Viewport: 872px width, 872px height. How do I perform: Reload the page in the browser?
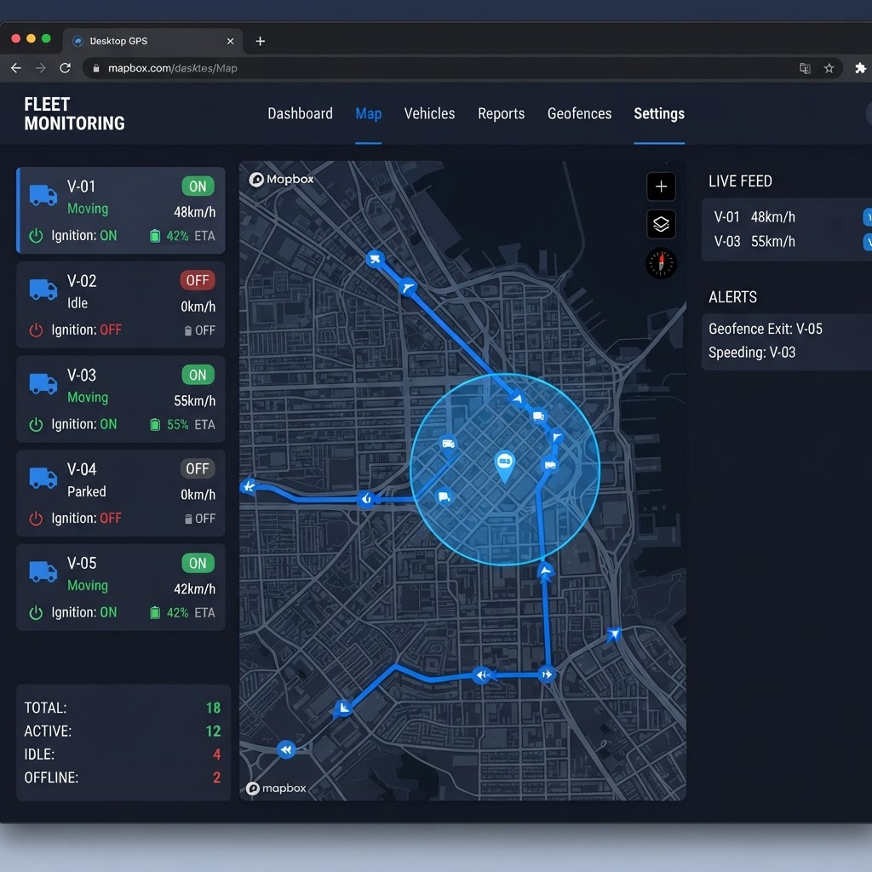[x=65, y=68]
